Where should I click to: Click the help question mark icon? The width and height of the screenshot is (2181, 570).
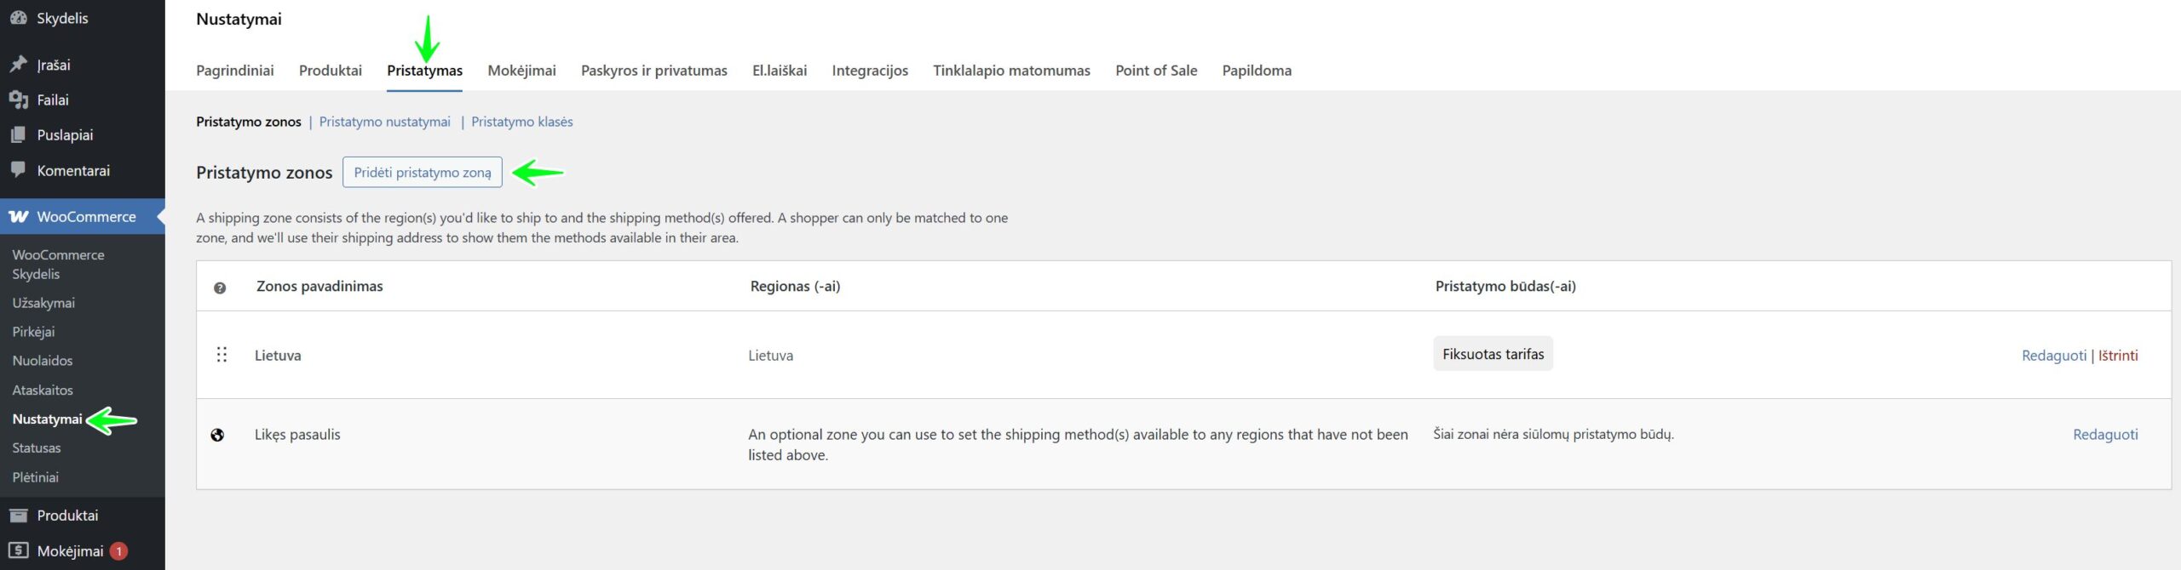[220, 288]
